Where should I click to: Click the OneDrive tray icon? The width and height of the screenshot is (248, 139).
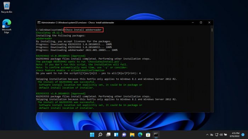(x=212, y=135)
